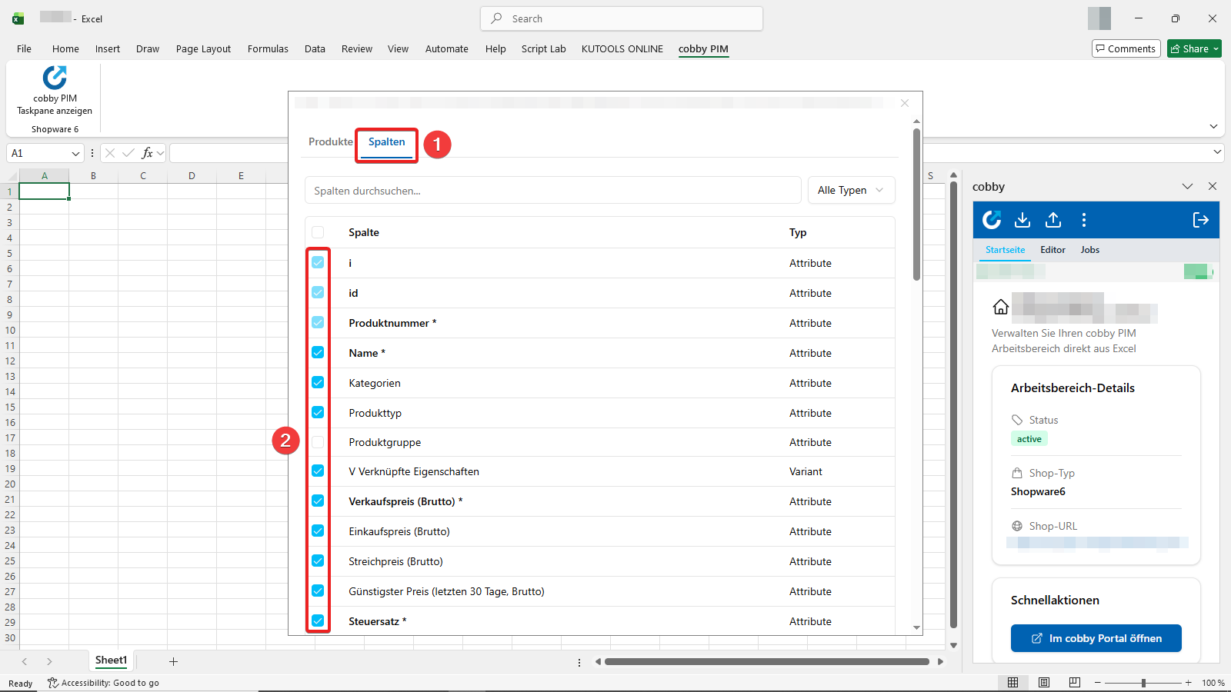Image resolution: width=1231 pixels, height=692 pixels.
Task: Enable the Produktgruppe column checkbox
Action: pos(318,442)
